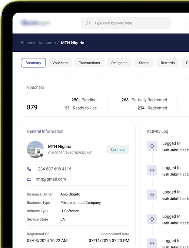Open the Stores tab
Image resolution: width=189 pixels, height=248 pixels.
(x=144, y=63)
